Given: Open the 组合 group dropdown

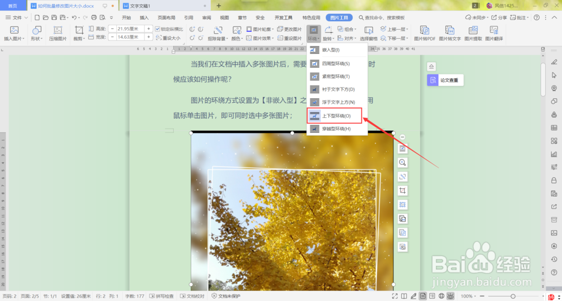Looking at the screenshot, I should (x=347, y=29).
